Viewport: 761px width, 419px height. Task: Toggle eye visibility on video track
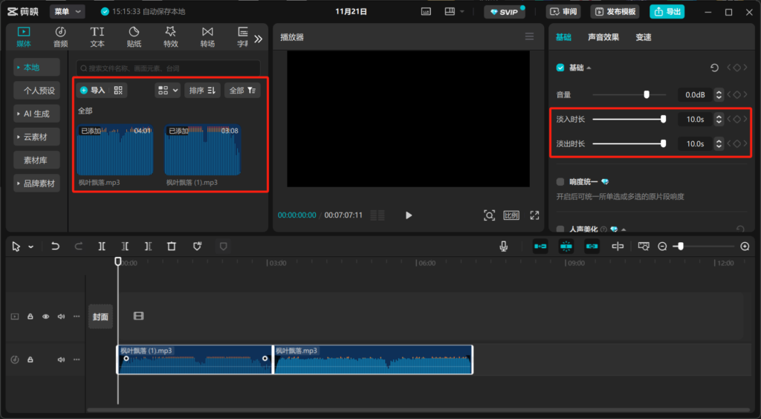tap(45, 316)
